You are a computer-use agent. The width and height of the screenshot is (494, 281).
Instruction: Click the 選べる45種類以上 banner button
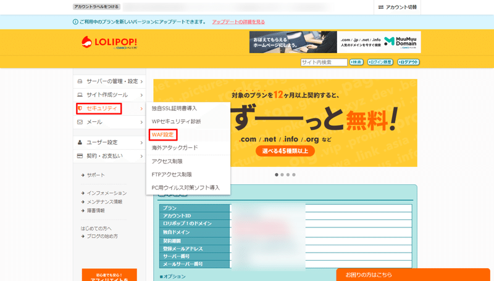pos(285,151)
